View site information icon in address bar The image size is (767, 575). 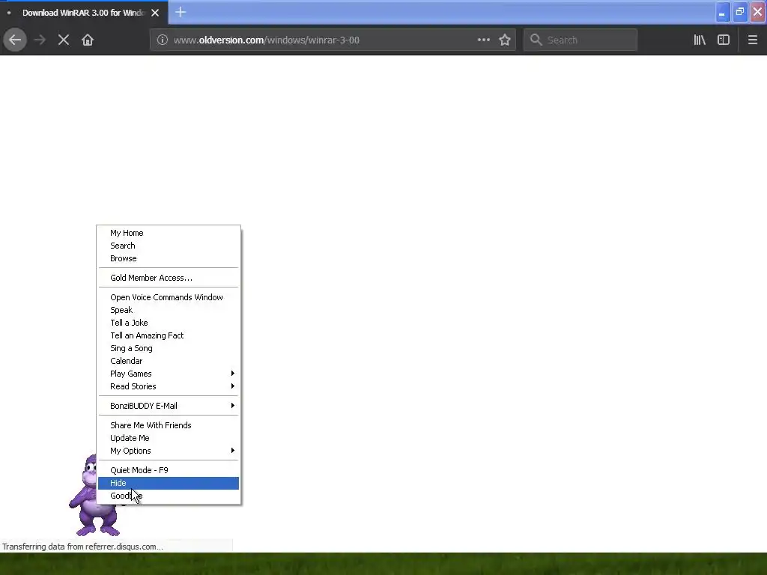(x=163, y=40)
